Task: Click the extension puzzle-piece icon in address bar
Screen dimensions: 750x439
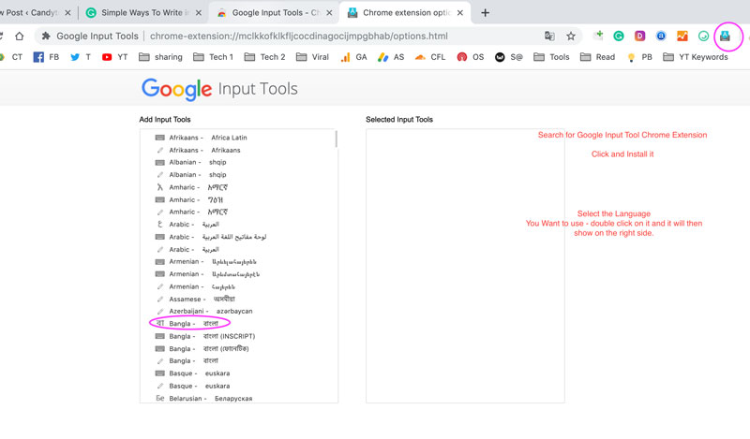Action: pos(46,36)
